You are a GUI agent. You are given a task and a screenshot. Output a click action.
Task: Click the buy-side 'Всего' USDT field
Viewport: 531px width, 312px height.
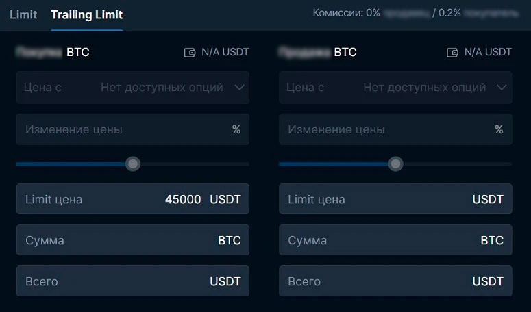[x=132, y=281]
